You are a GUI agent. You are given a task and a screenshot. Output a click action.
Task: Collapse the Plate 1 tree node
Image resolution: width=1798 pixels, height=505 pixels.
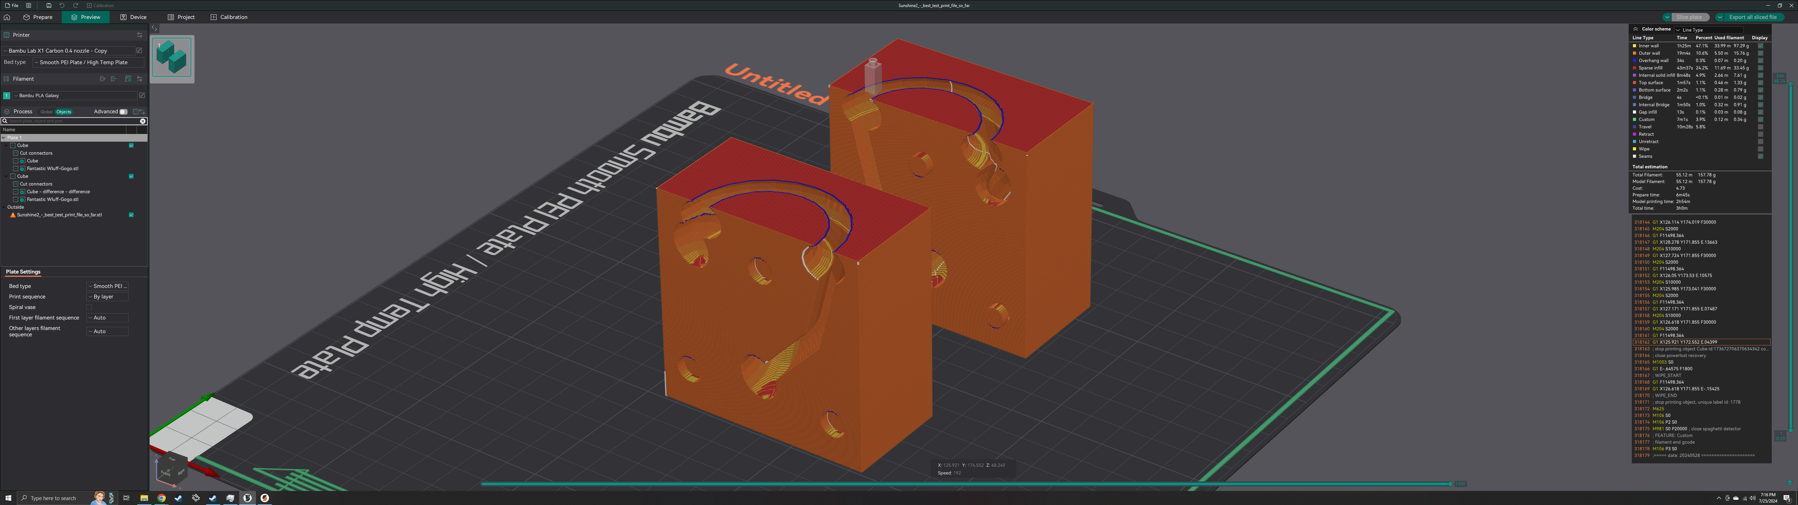click(x=4, y=138)
